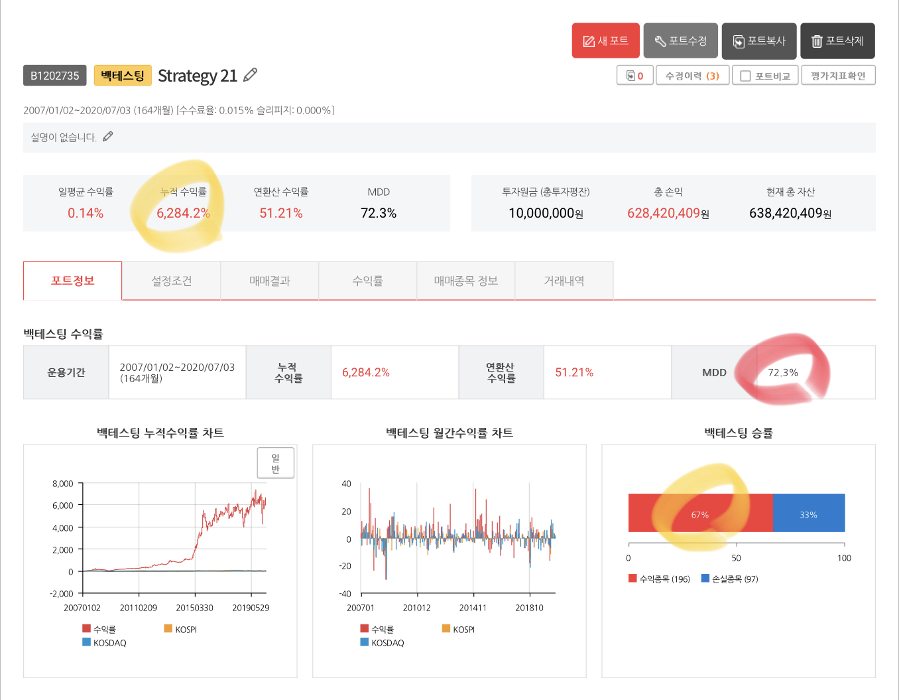The width and height of the screenshot is (899, 700).
Task: Open 평가지표확인 button
Action: tap(838, 76)
